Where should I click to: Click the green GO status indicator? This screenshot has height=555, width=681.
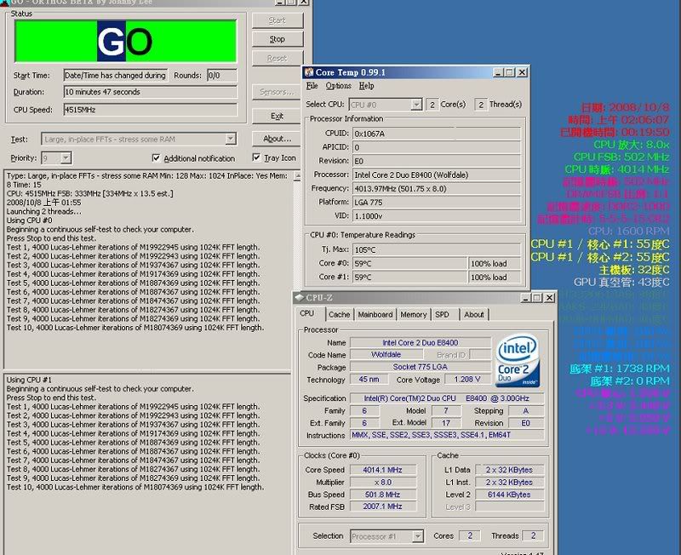pos(125,42)
